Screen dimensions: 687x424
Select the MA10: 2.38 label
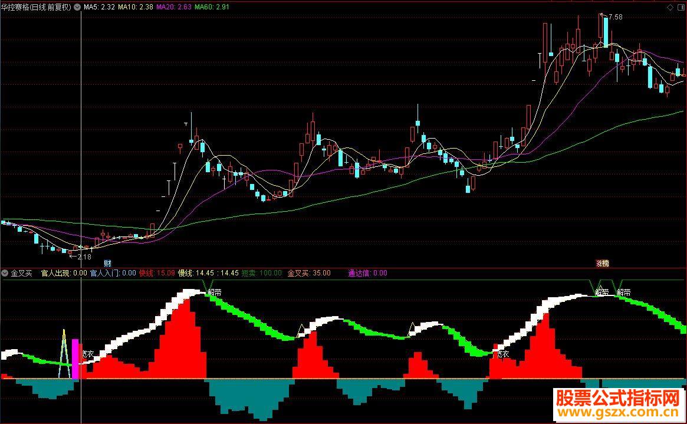tap(136, 7)
